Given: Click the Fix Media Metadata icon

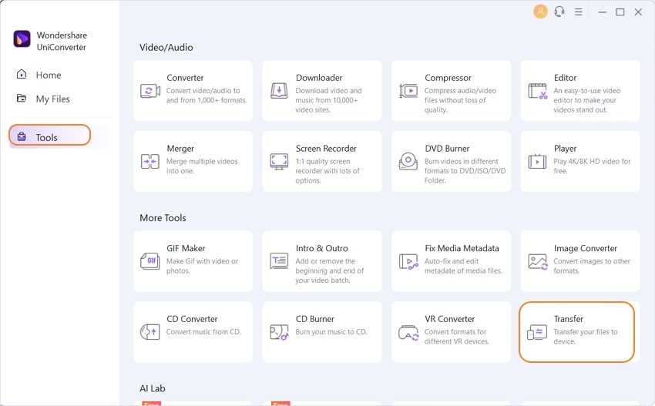Looking at the screenshot, I should pos(408,261).
